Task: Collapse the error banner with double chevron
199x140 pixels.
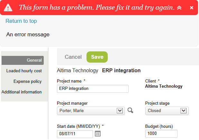Action: [x=179, y=8]
